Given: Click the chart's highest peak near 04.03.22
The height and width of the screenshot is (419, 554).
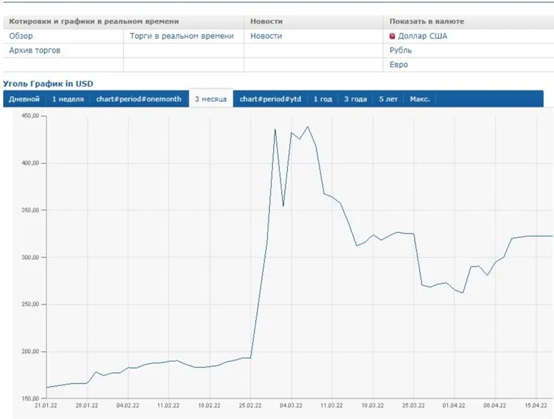Looking at the screenshot, I should tap(308, 127).
